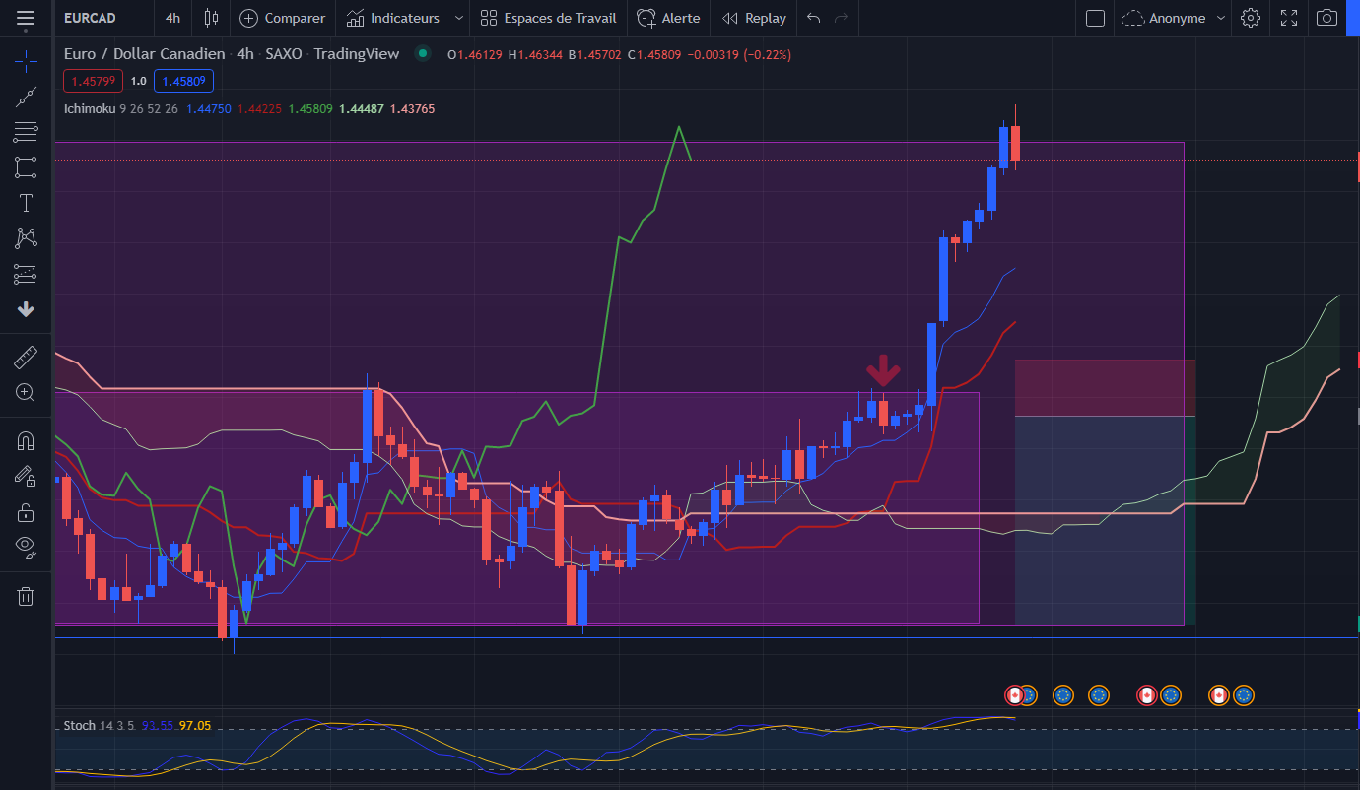Click the Comparer button
This screenshot has height=790, width=1360.
tap(283, 18)
